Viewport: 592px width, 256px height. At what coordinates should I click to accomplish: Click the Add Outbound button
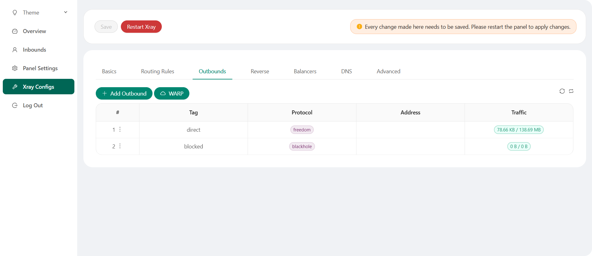point(124,93)
